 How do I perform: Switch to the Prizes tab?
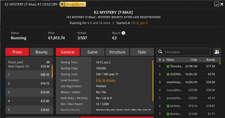click(x=17, y=52)
